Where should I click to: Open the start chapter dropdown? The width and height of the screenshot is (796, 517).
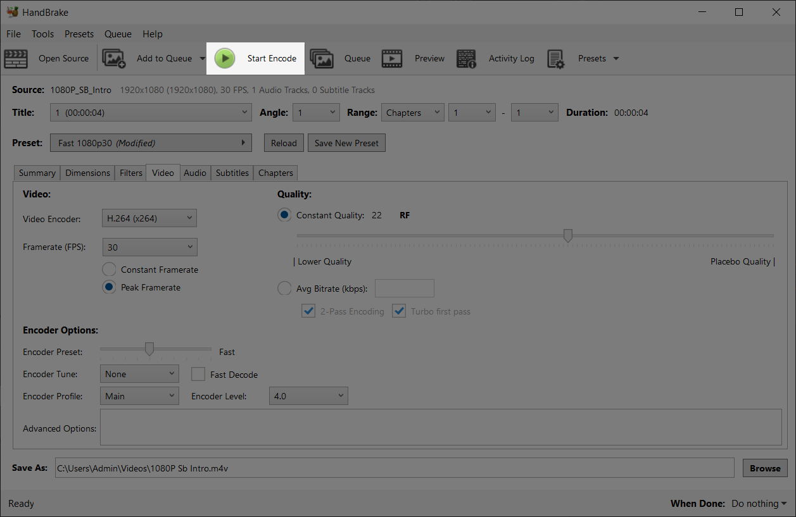[472, 113]
